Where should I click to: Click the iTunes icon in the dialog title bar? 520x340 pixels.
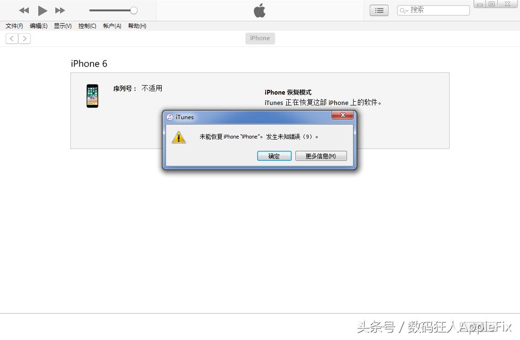pyautogui.click(x=170, y=117)
